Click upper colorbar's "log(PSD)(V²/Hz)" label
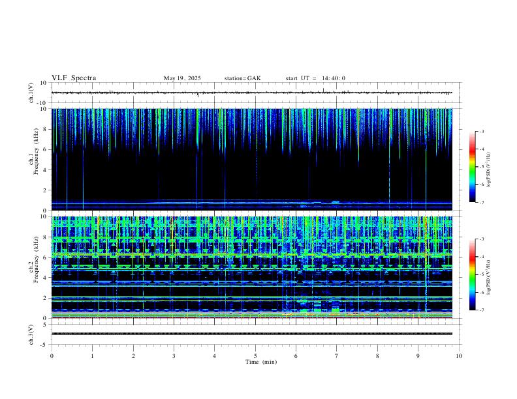This screenshot has height=399, width=517. [x=488, y=170]
